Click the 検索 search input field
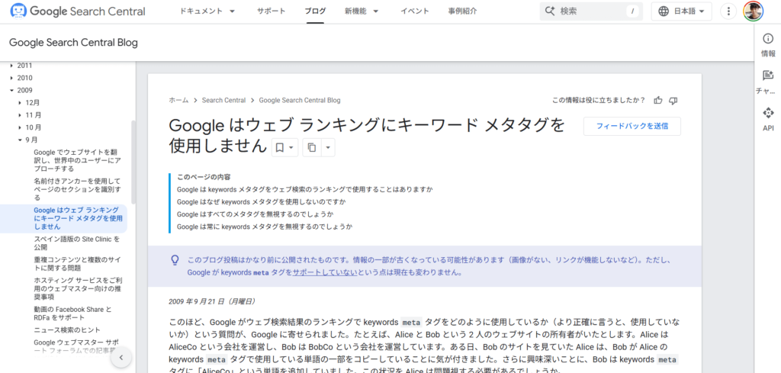The width and height of the screenshot is (781, 373). (x=591, y=11)
